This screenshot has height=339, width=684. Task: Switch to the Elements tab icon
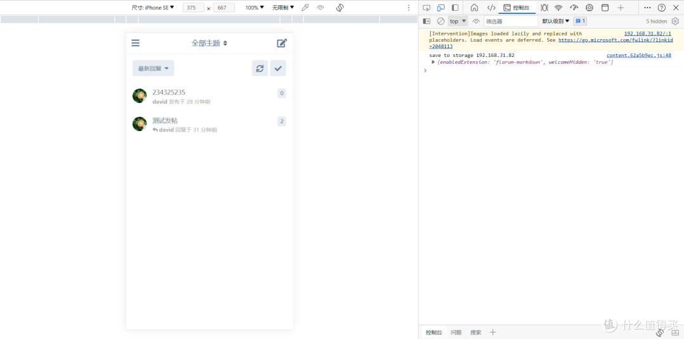click(x=491, y=8)
